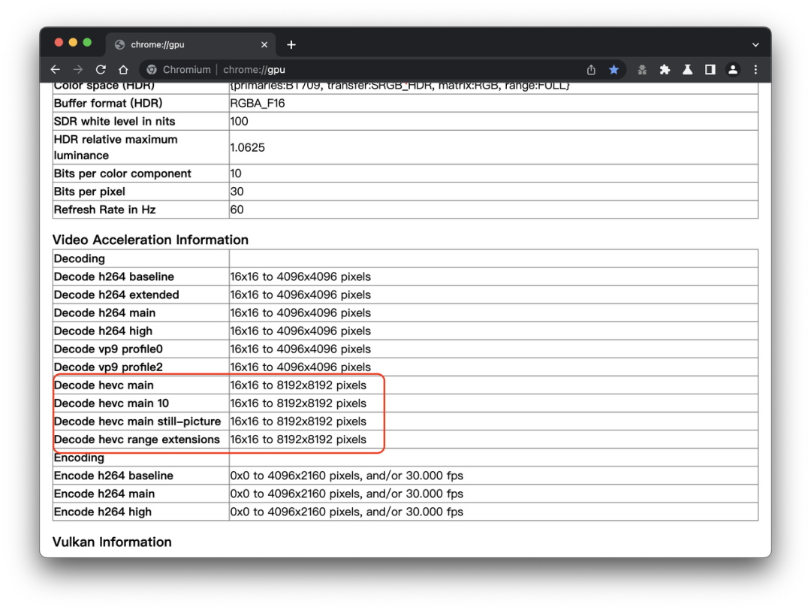Click the Decoding section row
This screenshot has height=610, width=811.
coord(405,258)
